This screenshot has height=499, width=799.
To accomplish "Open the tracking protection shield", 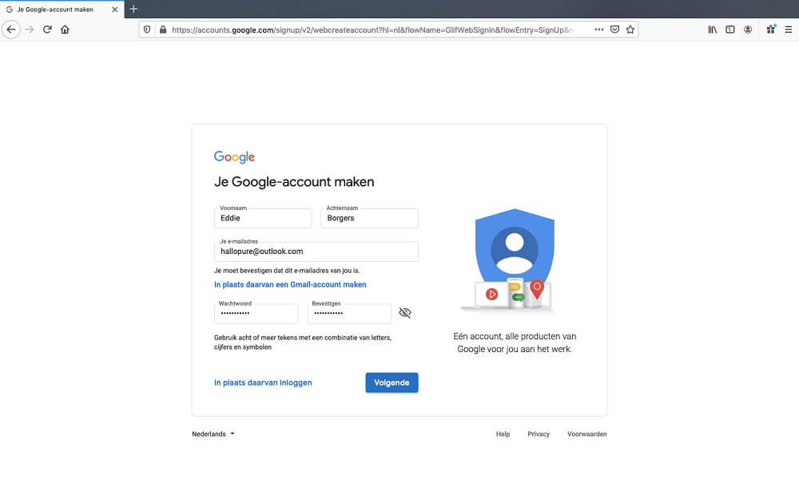I will pyautogui.click(x=147, y=30).
